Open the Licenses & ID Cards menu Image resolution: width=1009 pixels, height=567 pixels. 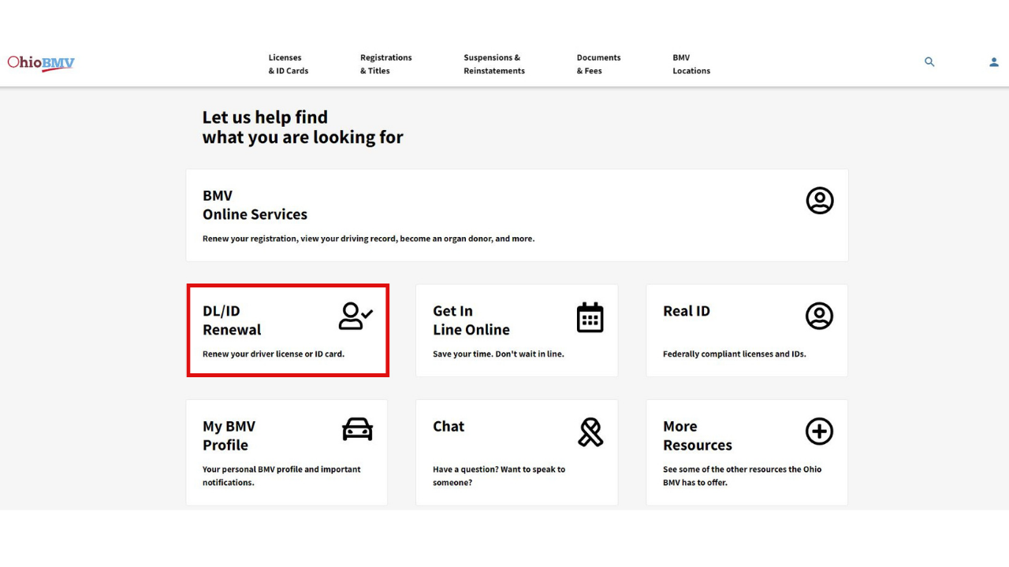coord(288,64)
